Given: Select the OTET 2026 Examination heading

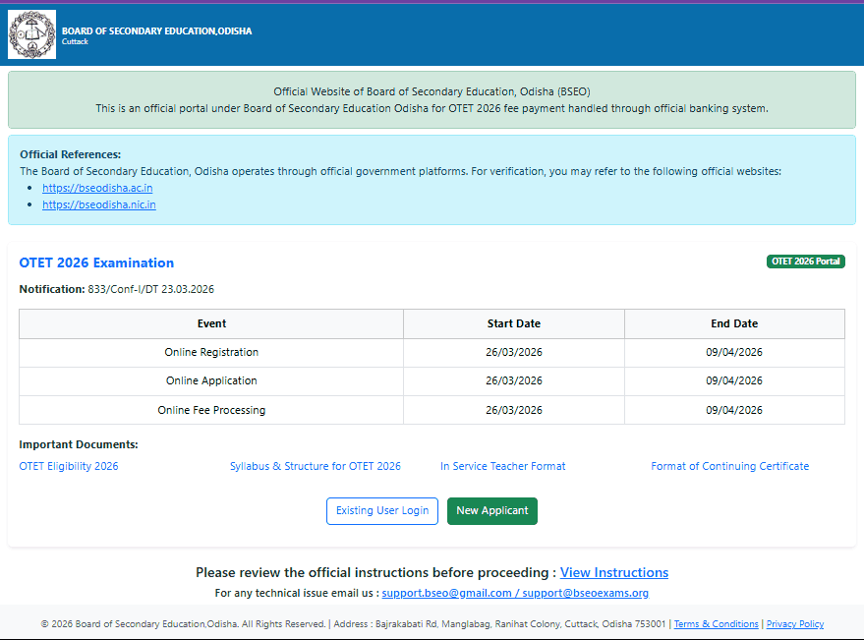Looking at the screenshot, I should coord(96,262).
